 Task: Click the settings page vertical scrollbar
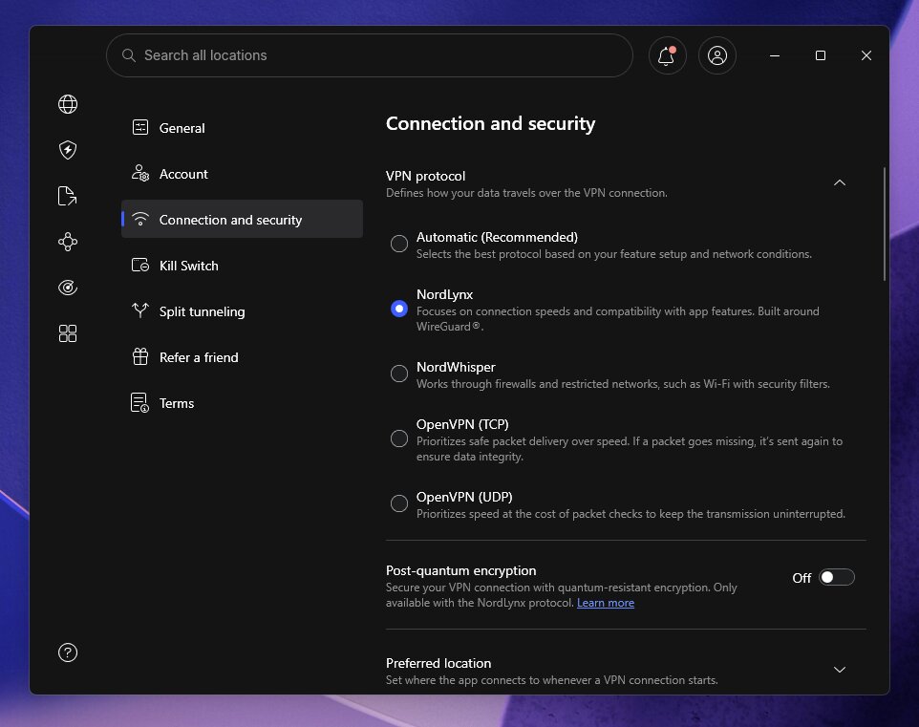click(x=885, y=224)
